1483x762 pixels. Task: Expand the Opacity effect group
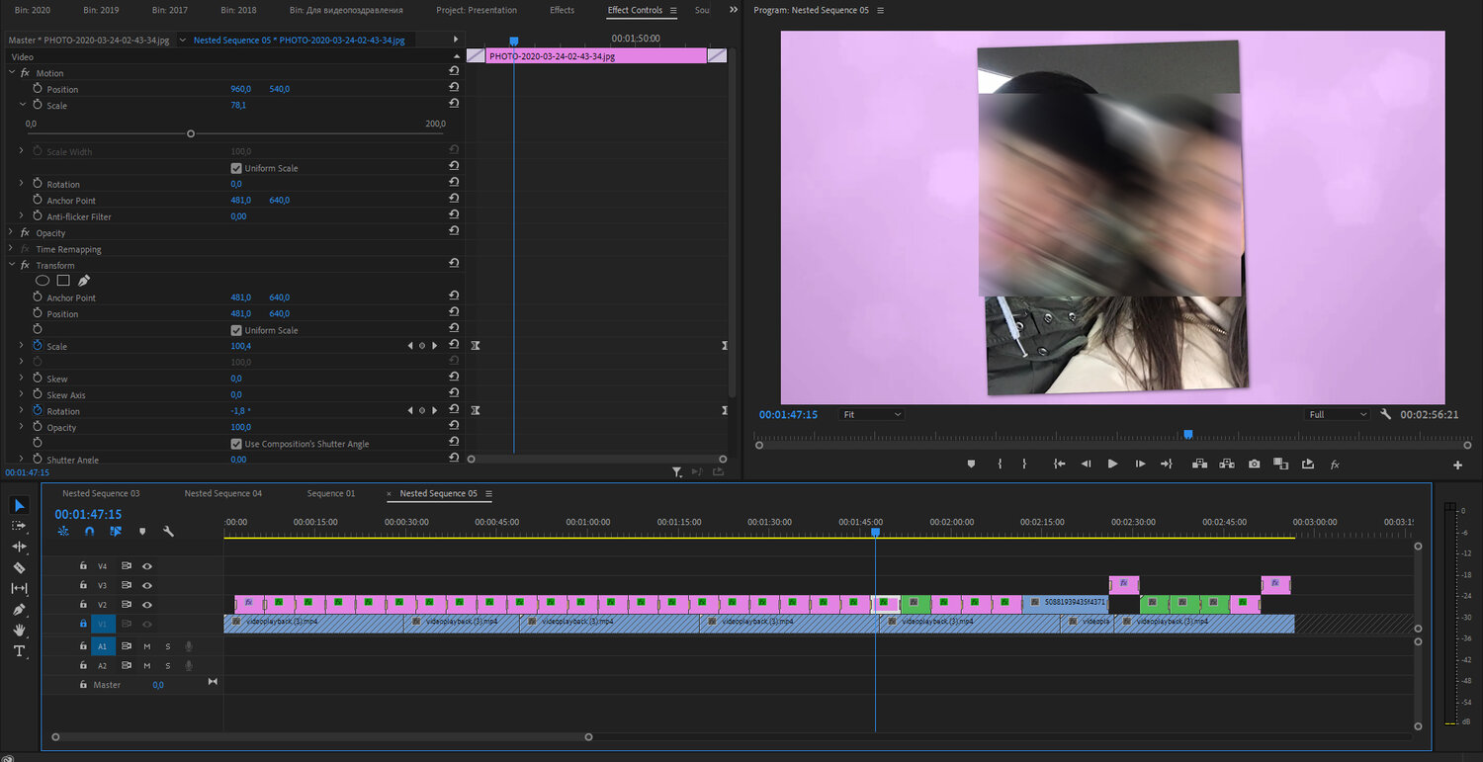tap(11, 232)
